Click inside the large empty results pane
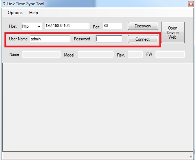Viewport: 195px width, 160px height. coord(97,106)
